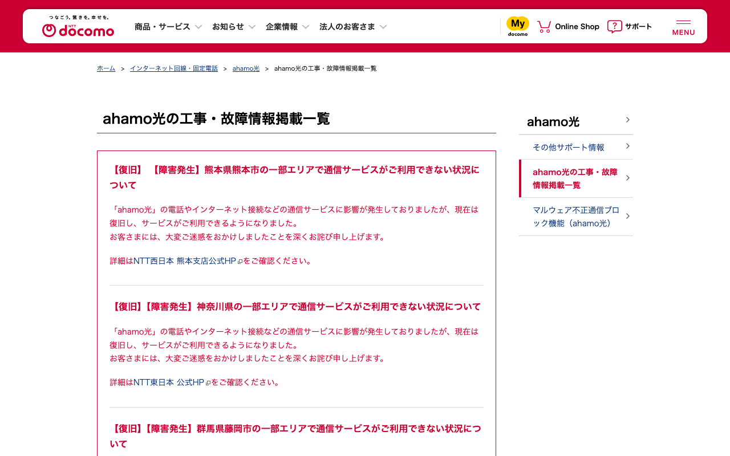Image resolution: width=730 pixels, height=456 pixels.
Task: Click external-link icon beside 熊本支店公式HP
Action: (x=240, y=262)
